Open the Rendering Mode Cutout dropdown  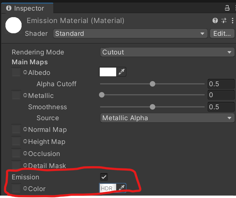click(x=167, y=52)
